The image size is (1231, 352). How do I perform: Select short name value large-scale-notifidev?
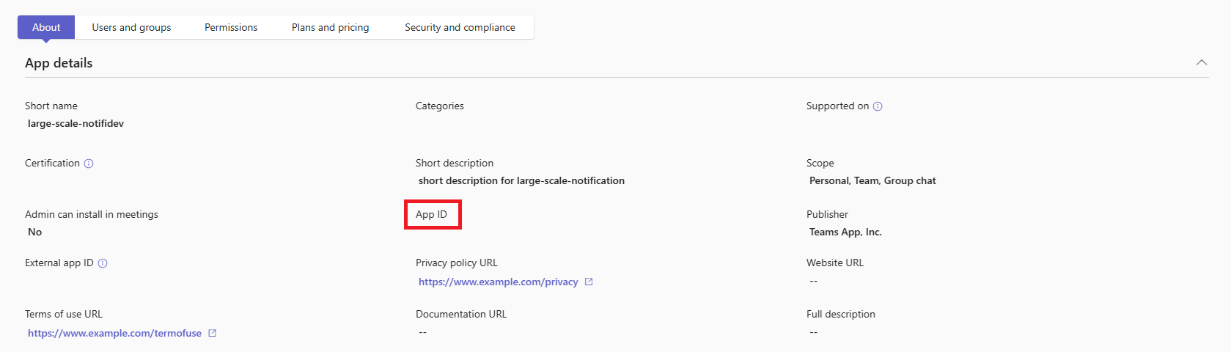tap(76, 123)
